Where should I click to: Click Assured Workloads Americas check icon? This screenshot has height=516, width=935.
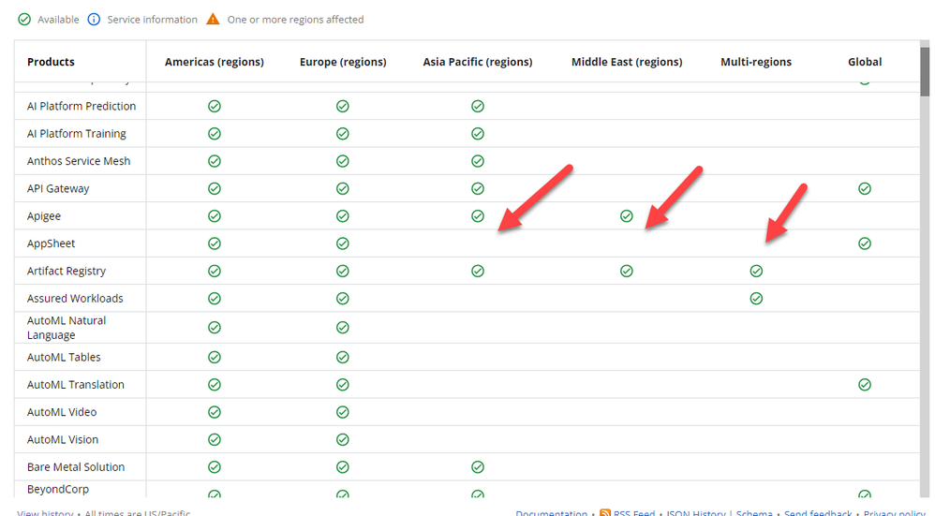pos(215,299)
